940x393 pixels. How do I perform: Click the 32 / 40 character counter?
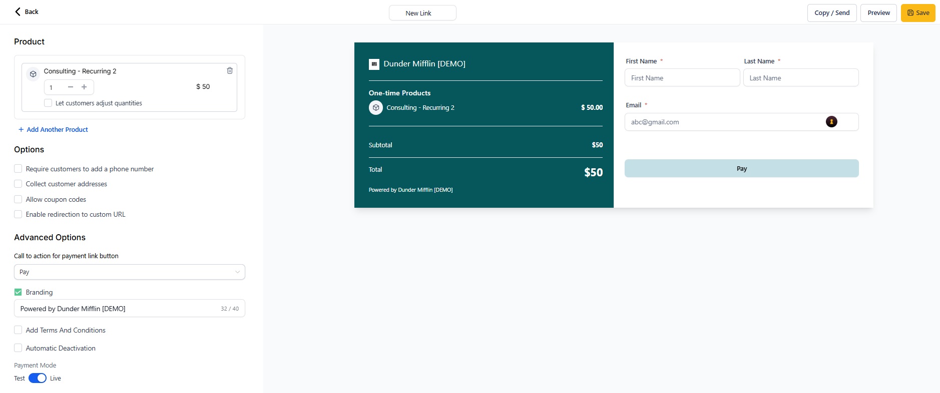230,309
